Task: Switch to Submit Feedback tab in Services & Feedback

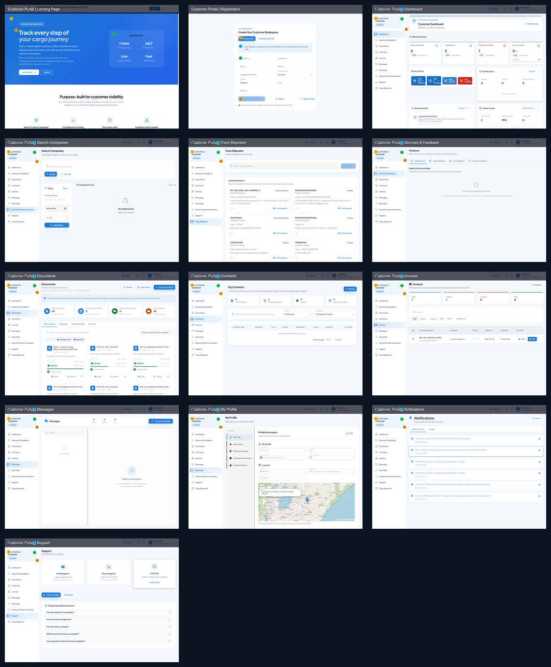Action: tap(478, 161)
